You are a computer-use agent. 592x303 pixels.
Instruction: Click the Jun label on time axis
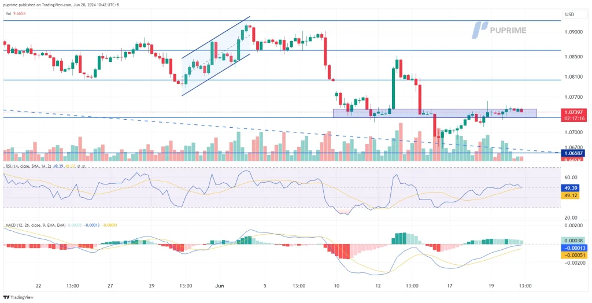(x=219, y=285)
